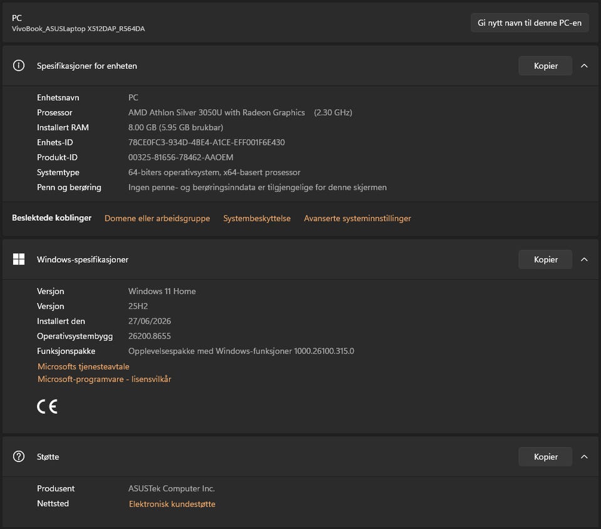Click the Produsent label

(x=56, y=489)
